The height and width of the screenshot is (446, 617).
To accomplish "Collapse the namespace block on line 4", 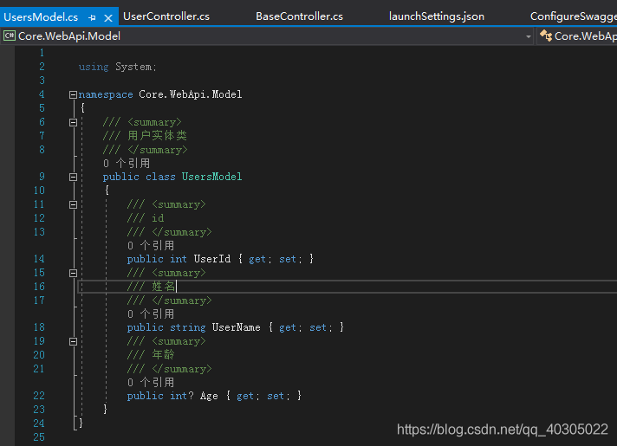I will tap(73, 94).
